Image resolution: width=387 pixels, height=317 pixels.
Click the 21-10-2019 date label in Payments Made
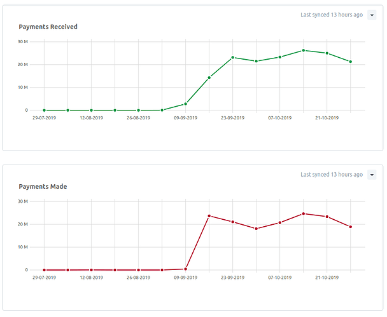point(327,278)
